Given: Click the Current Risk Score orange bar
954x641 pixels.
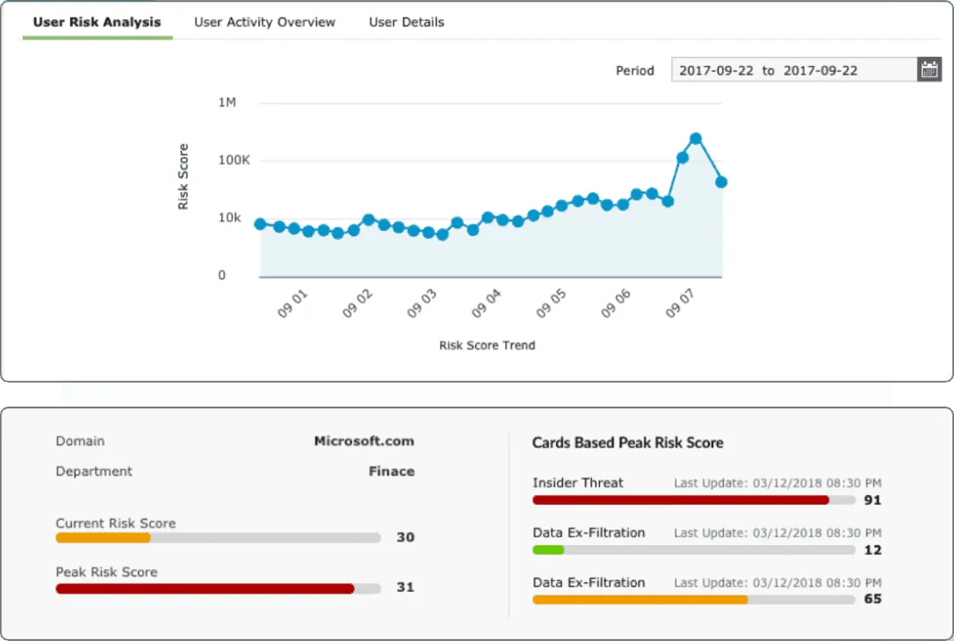Looking at the screenshot, I should [103, 537].
